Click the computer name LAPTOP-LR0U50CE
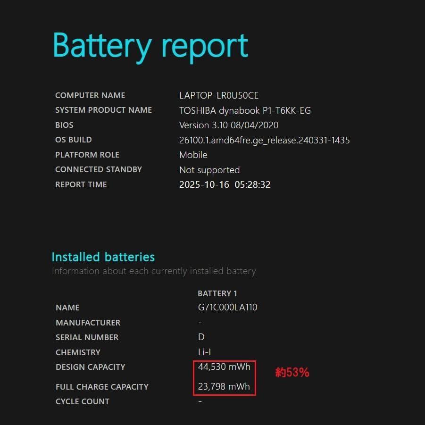Screen dimensions: 425x425 tap(218, 95)
